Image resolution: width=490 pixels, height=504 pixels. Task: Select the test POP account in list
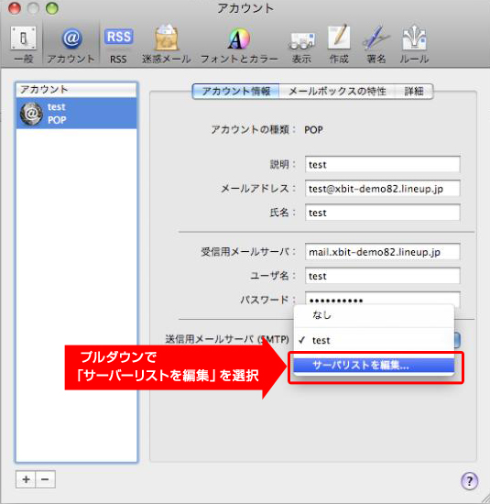coord(76,113)
